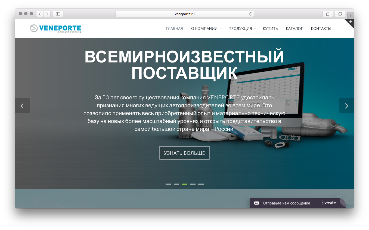Toggle the Safari sidebar button
This screenshot has height=230, width=369.
pos(58,14)
